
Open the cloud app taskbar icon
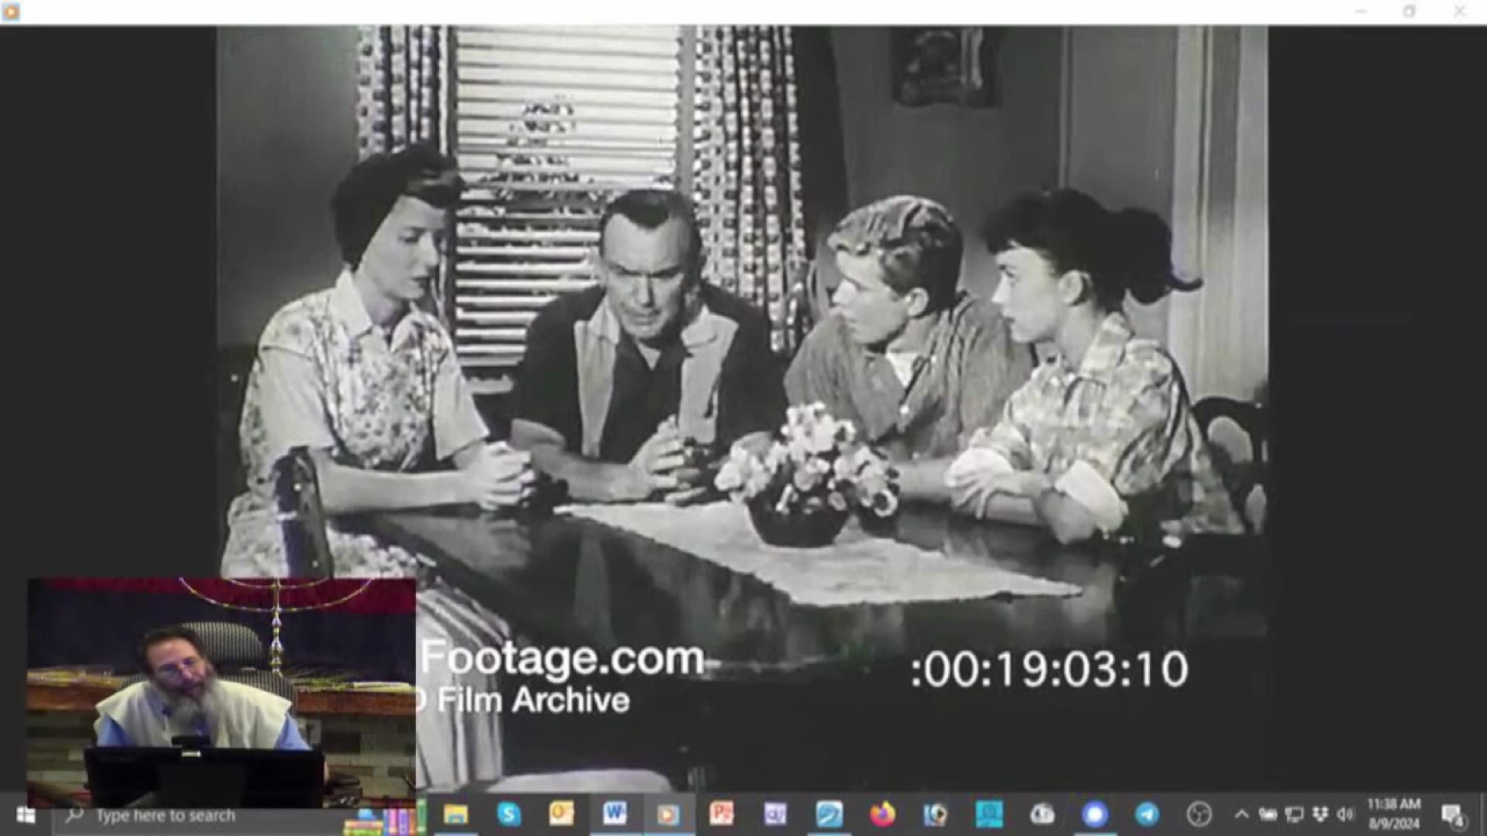coord(1042,814)
